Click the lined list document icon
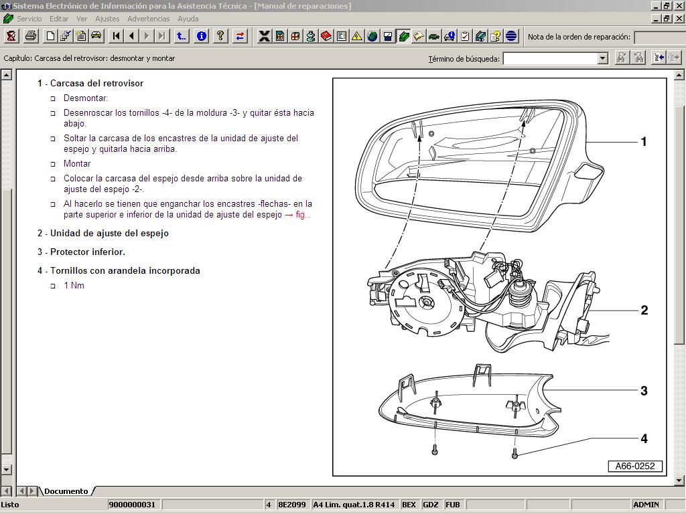 point(341,36)
